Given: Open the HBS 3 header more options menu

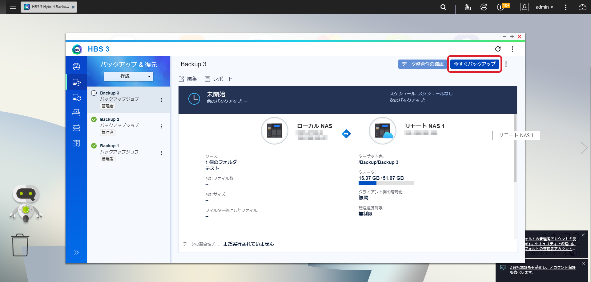Looking at the screenshot, I should pos(512,49).
